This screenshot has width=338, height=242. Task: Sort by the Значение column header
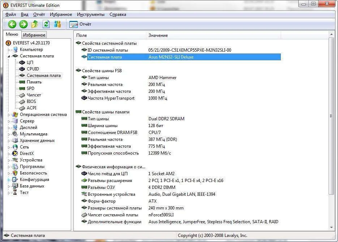pos(214,35)
